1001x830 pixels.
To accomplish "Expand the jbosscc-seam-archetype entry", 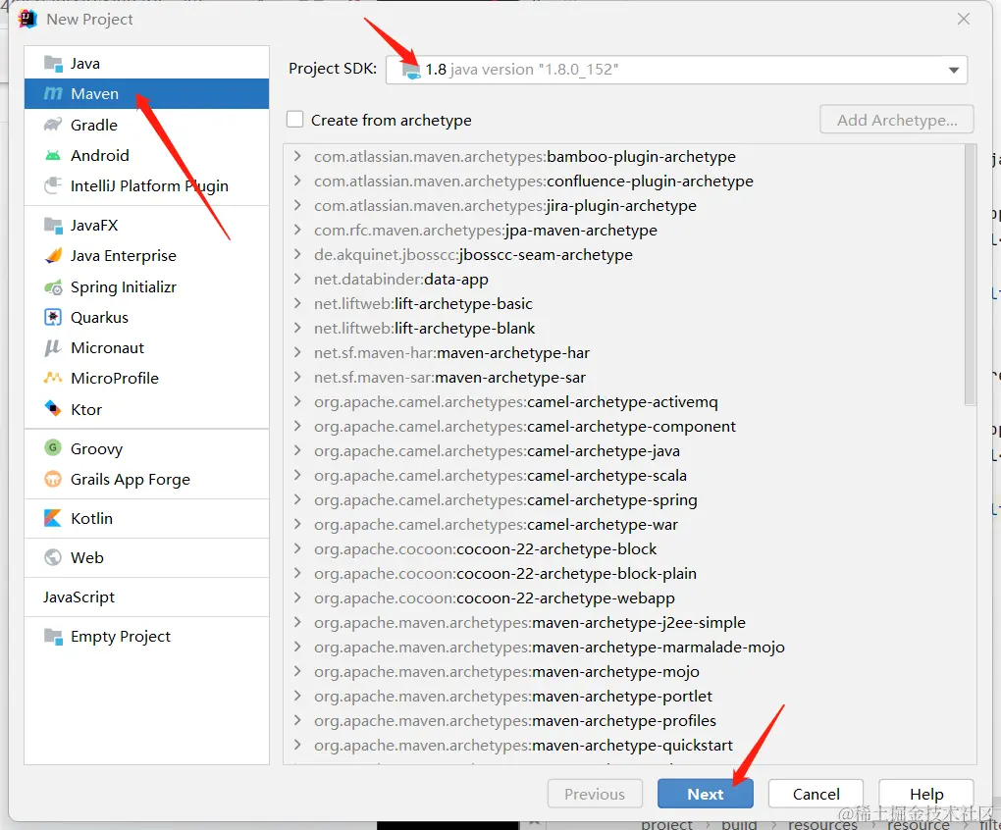I will [296, 254].
